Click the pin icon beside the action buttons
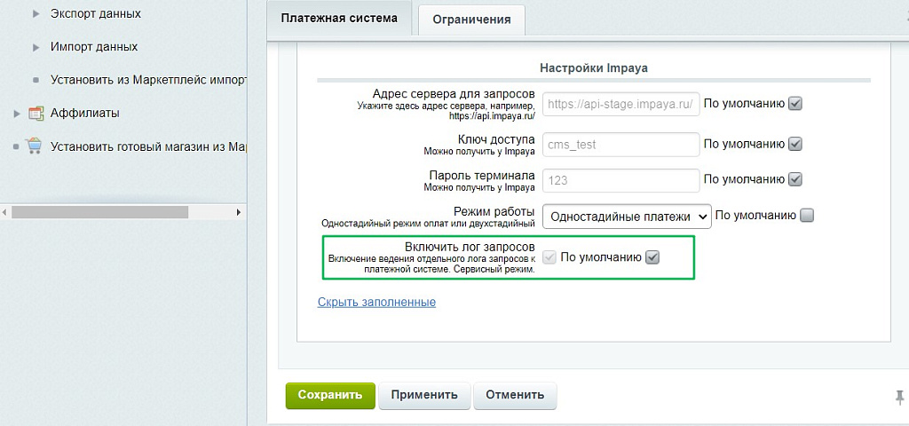Screen dimensions: 909x426 coord(899,397)
